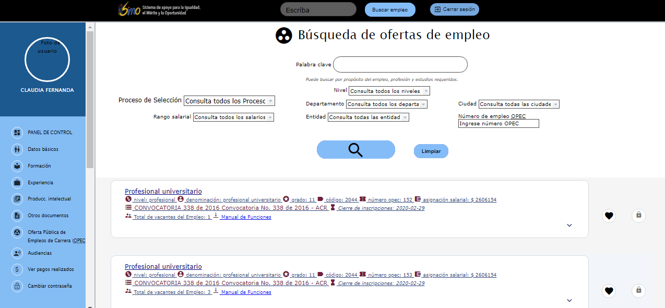Open the Nivel dropdown
This screenshot has height=308, width=665.
coord(389,91)
